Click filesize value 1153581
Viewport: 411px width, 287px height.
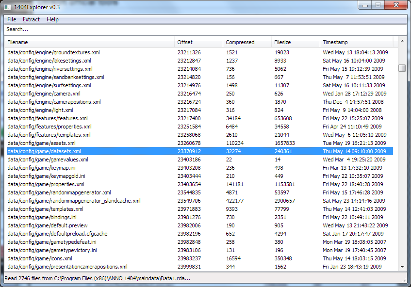coord(285,184)
